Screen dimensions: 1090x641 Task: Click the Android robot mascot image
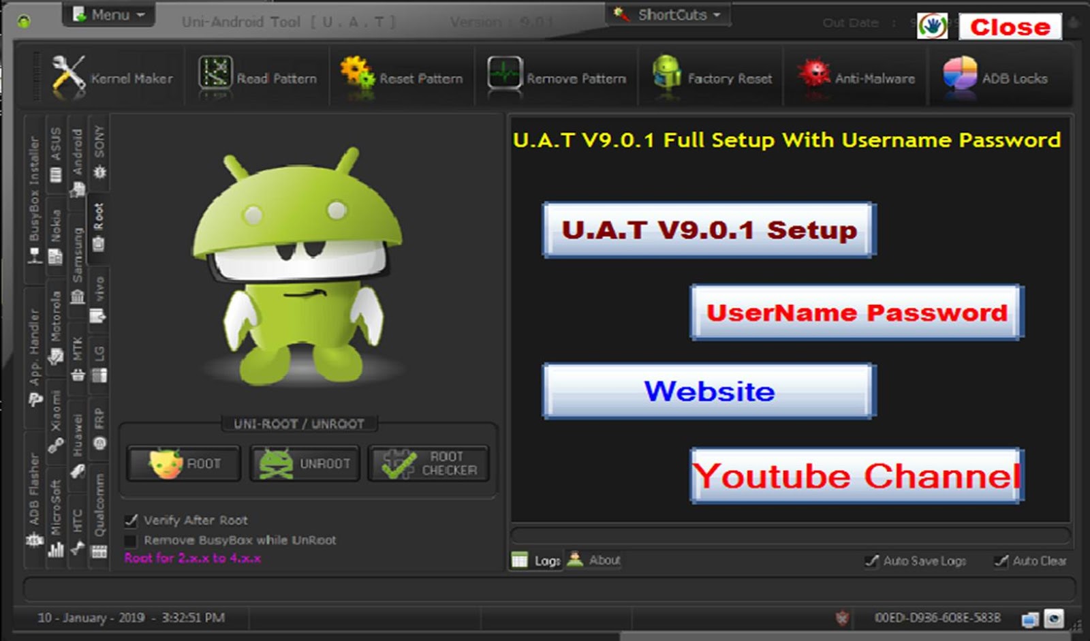pyautogui.click(x=298, y=267)
